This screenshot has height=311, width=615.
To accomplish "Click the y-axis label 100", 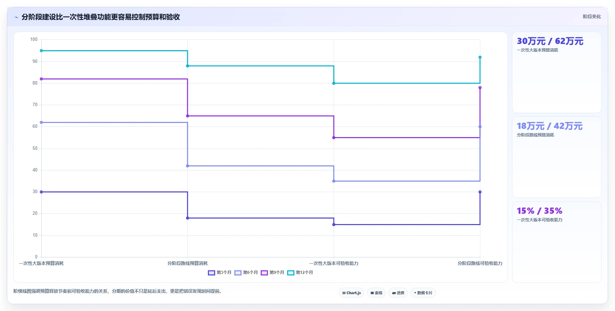I will [34, 40].
